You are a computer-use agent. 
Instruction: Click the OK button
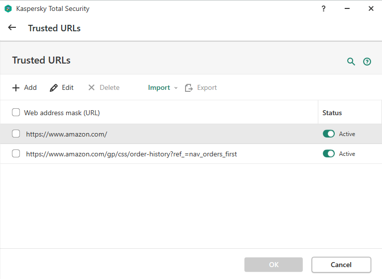tap(274, 265)
